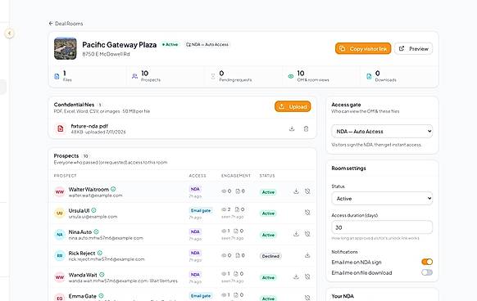Click the ENGAGEMENT column header
The image size is (477, 301).
[236, 176]
